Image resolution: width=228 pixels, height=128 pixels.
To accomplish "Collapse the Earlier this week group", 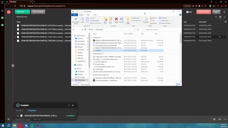I will click(92, 75).
